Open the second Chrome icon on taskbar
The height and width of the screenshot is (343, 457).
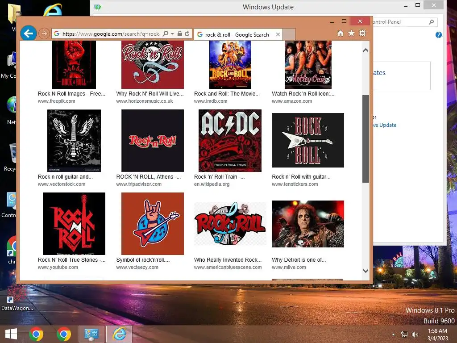click(64, 334)
